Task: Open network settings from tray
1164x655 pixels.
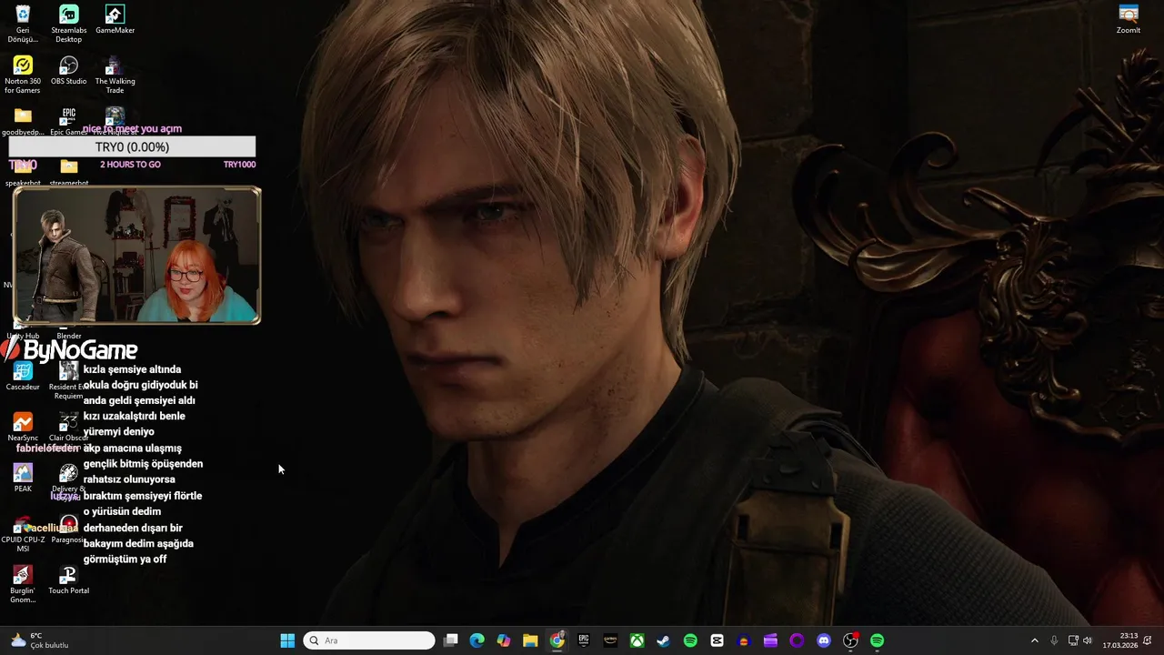Action: (x=1073, y=640)
